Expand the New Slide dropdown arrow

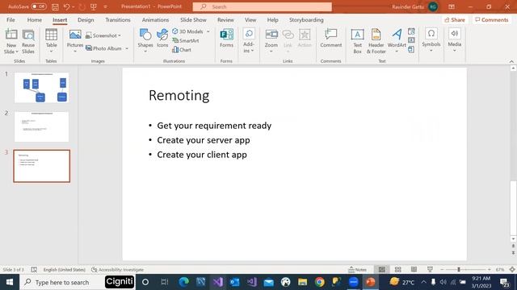point(17,52)
